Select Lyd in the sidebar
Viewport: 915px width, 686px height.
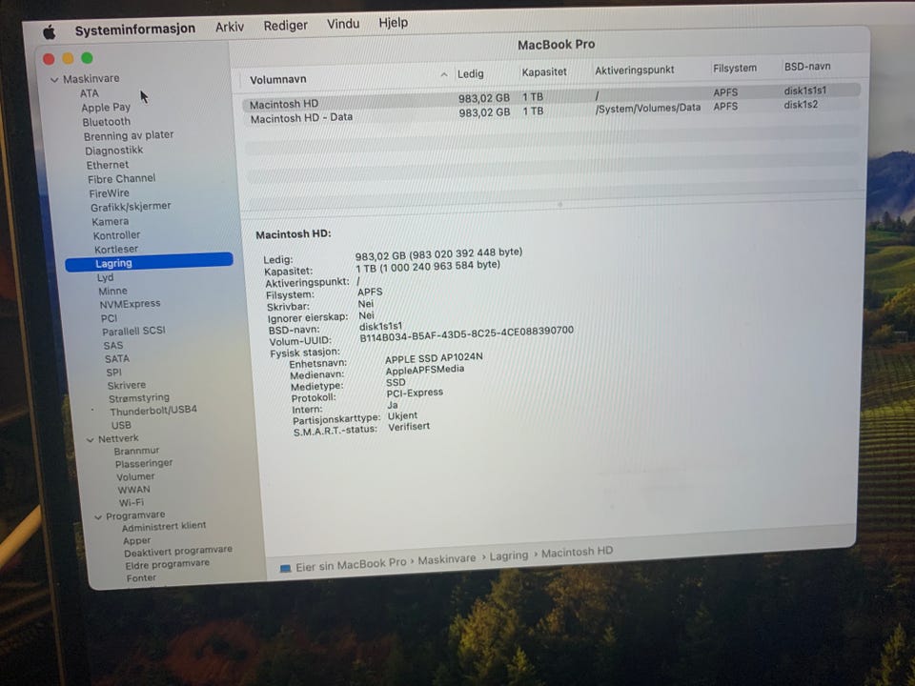click(105, 277)
